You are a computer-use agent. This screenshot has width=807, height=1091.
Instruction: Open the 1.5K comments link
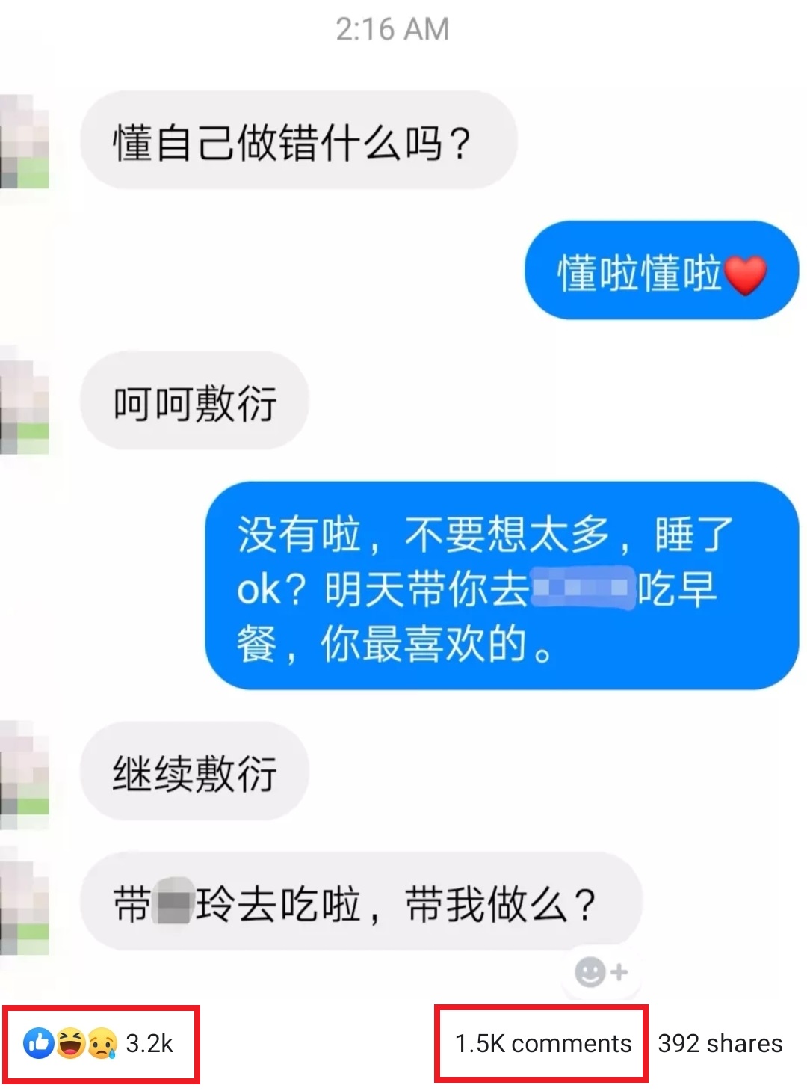tap(543, 1043)
